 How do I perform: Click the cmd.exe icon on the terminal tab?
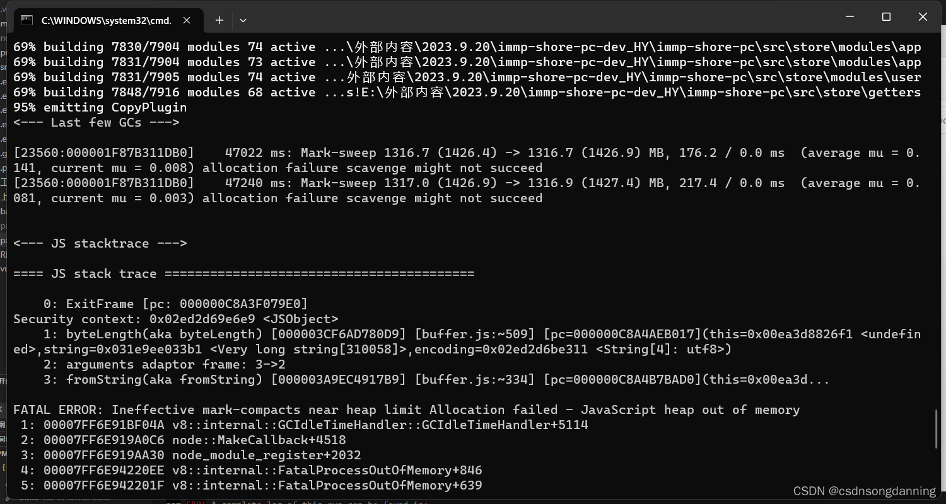pos(26,20)
